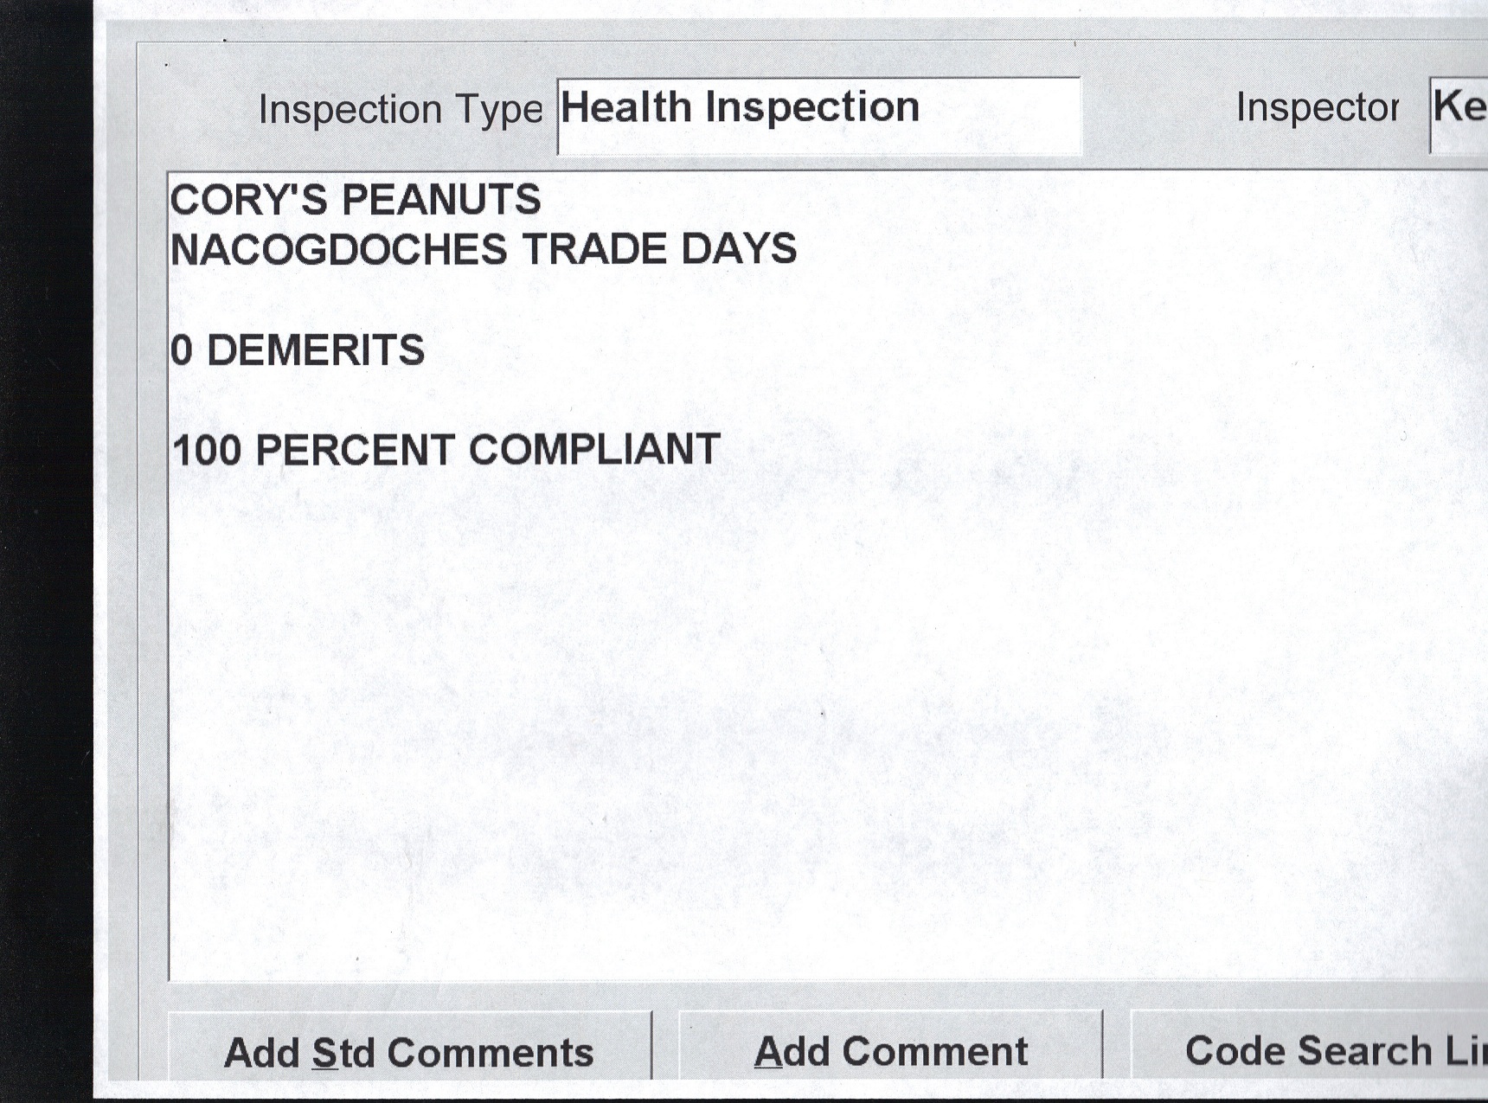This screenshot has width=1488, height=1103.
Task: Click the word NACOGDOCHES in comments
Action: (339, 249)
